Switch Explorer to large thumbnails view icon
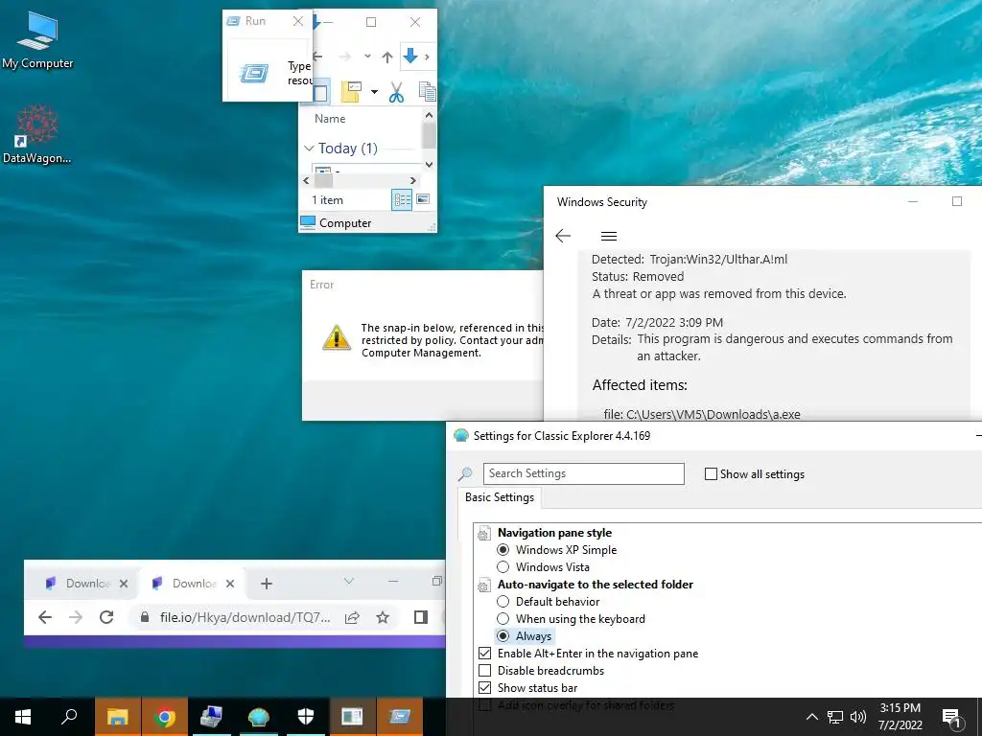 click(423, 199)
